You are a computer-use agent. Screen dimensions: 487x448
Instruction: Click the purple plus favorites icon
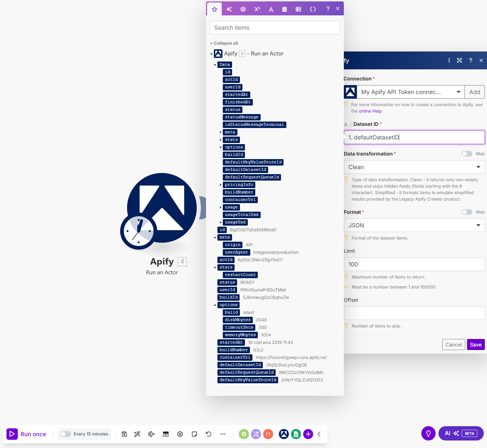[308, 434]
